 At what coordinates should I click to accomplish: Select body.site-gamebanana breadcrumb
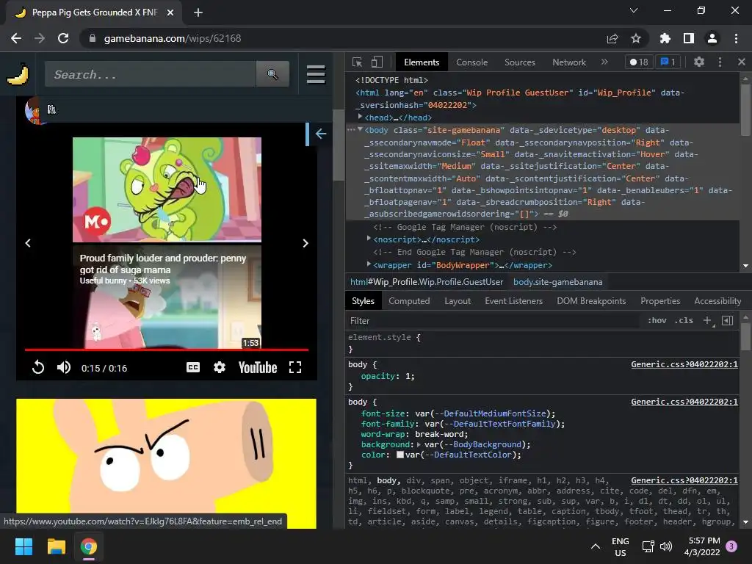(558, 282)
